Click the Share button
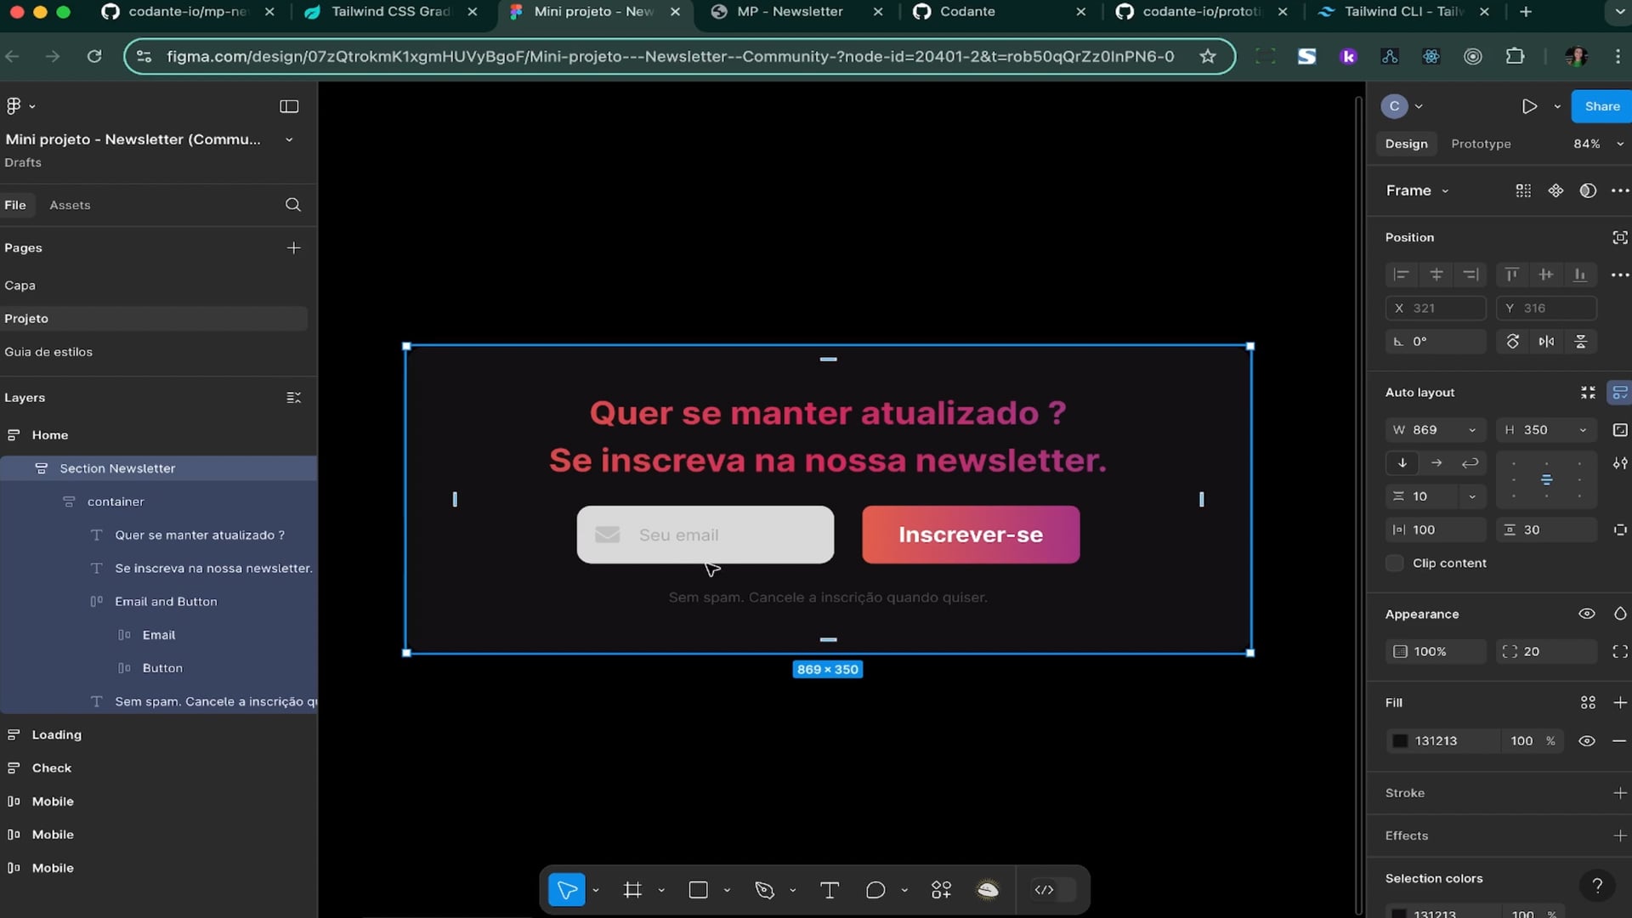Image resolution: width=1632 pixels, height=918 pixels. (1601, 106)
